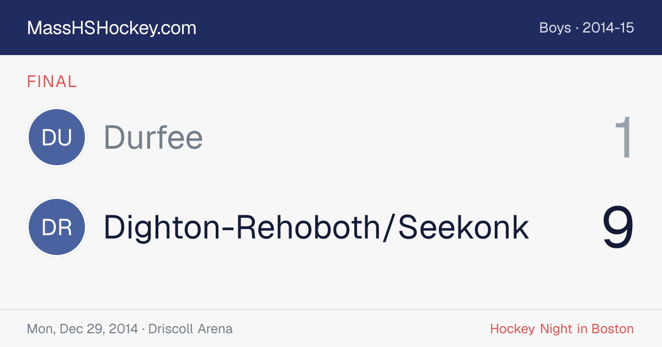Click the winning score of 9

[618, 227]
